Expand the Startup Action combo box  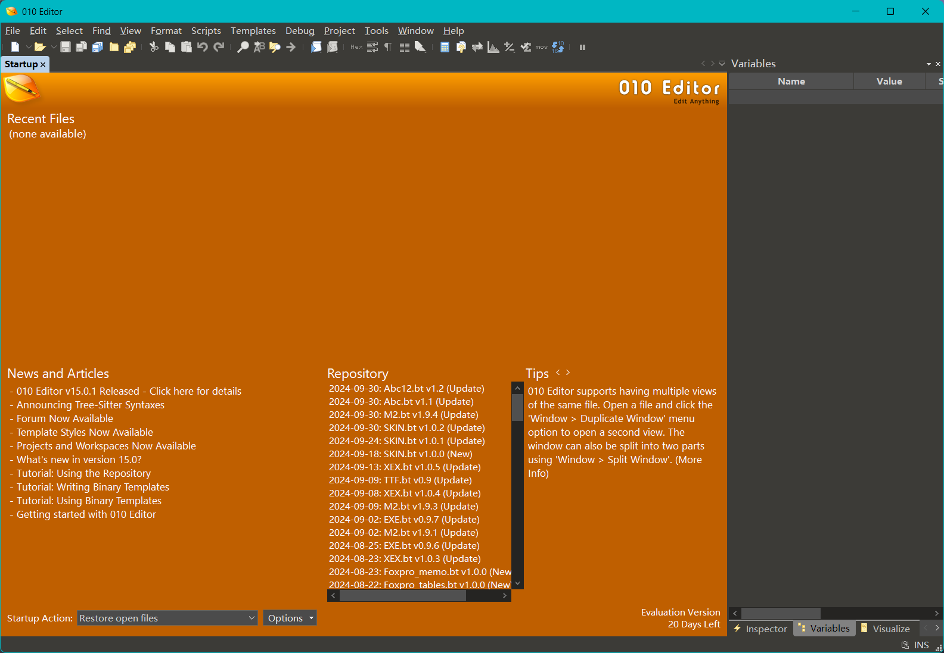[167, 618]
